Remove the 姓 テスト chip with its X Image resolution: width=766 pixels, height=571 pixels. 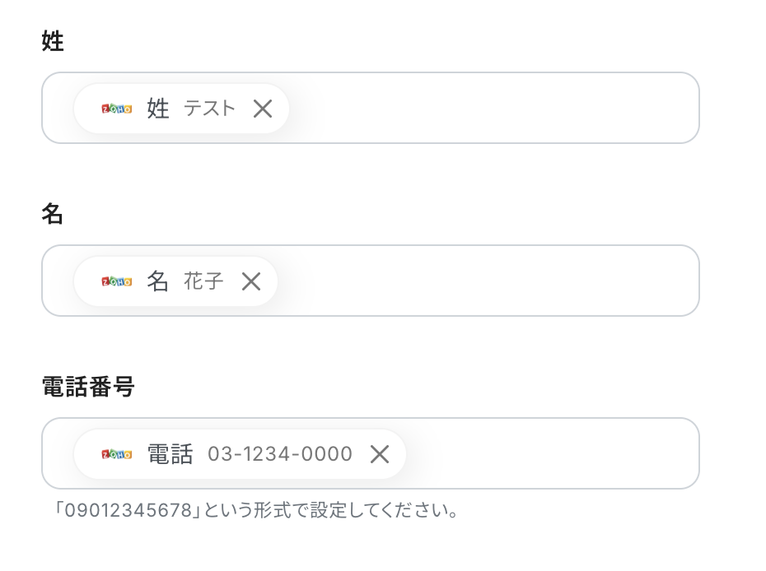(263, 109)
